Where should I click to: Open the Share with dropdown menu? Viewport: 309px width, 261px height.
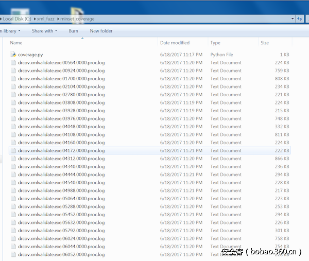tap(45, 31)
